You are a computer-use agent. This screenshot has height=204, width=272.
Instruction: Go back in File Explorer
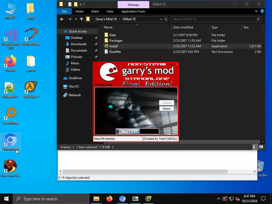click(62, 19)
